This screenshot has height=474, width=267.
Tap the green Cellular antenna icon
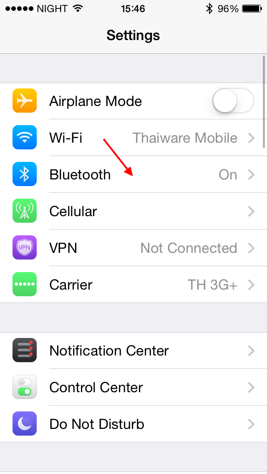(x=25, y=211)
